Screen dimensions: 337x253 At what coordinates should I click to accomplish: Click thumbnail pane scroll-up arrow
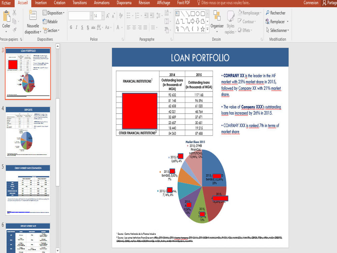coord(58,46)
